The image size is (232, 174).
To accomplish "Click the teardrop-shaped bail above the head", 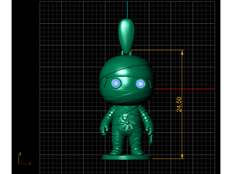I will [x=127, y=36].
